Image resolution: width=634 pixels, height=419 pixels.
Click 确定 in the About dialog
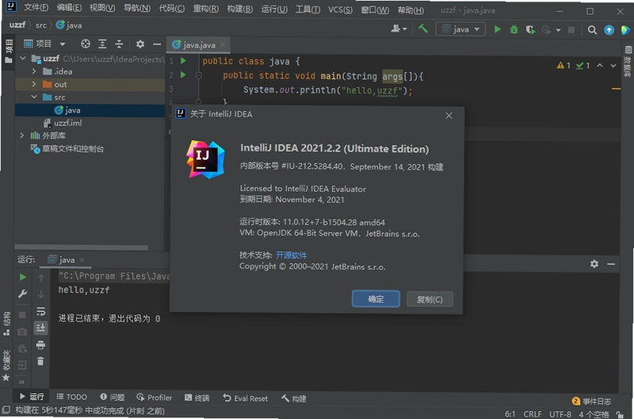click(x=376, y=299)
